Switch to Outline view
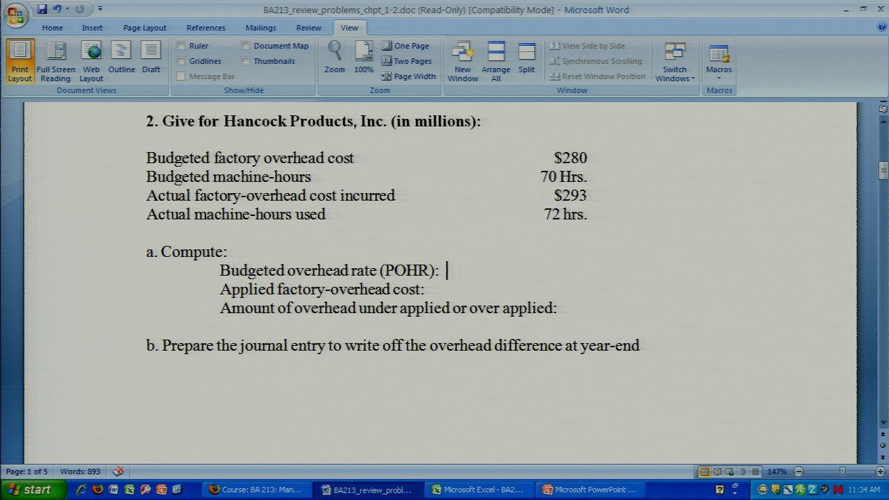The height and width of the screenshot is (500, 889). (x=122, y=61)
